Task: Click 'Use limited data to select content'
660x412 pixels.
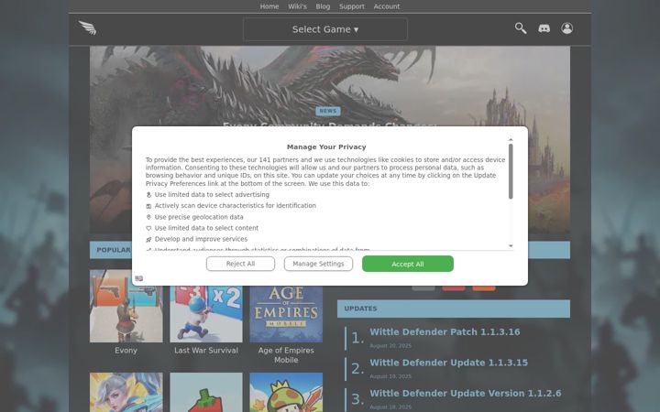Action: coord(206,228)
